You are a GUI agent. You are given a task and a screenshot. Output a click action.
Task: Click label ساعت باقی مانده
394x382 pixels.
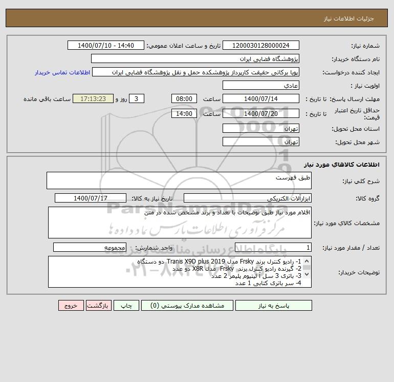point(47,99)
